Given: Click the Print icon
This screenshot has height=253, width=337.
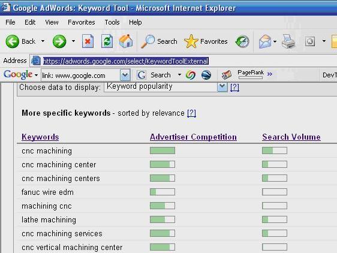Looking at the screenshot, I should 288,41.
